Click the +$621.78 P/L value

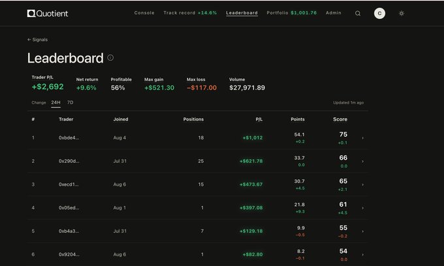(251, 161)
